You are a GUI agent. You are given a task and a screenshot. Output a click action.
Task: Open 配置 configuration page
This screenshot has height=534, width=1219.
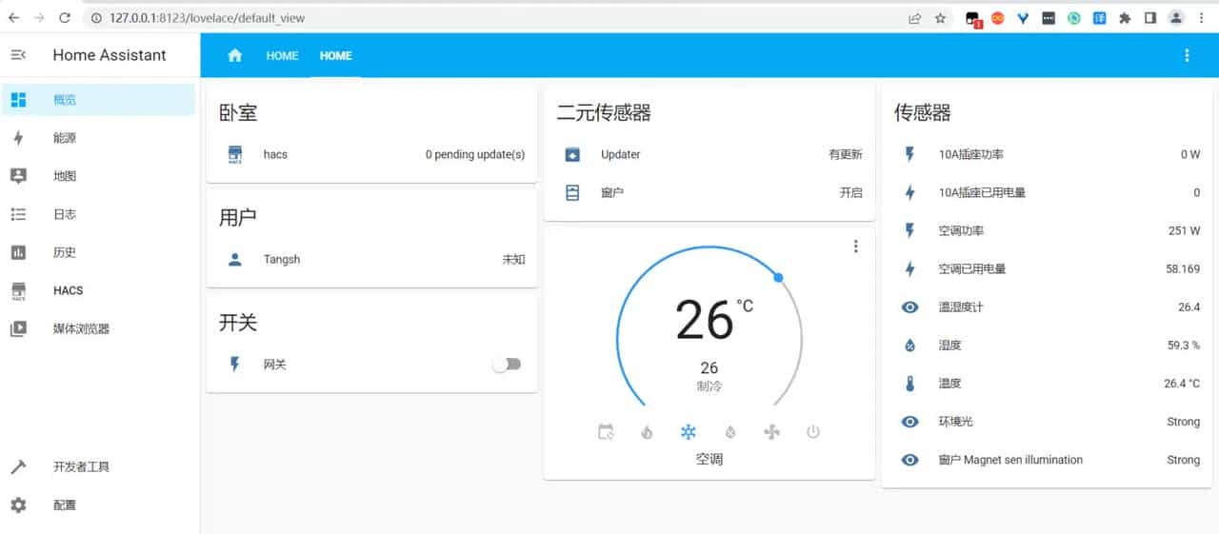point(99,504)
